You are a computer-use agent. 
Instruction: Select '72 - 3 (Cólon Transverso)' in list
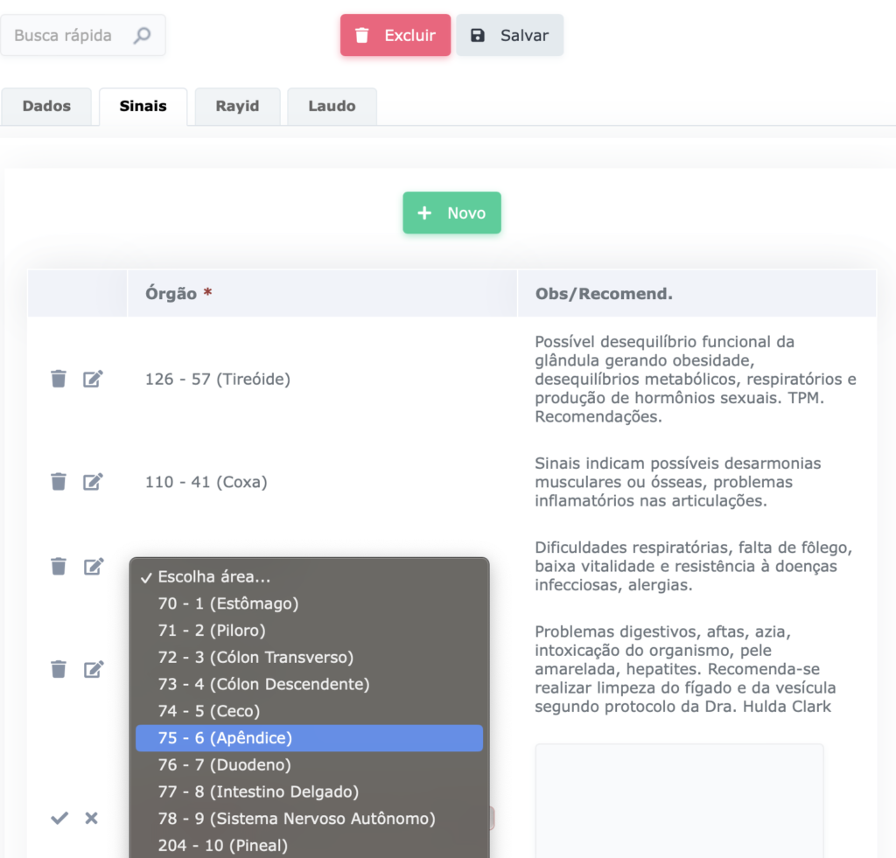click(x=309, y=657)
